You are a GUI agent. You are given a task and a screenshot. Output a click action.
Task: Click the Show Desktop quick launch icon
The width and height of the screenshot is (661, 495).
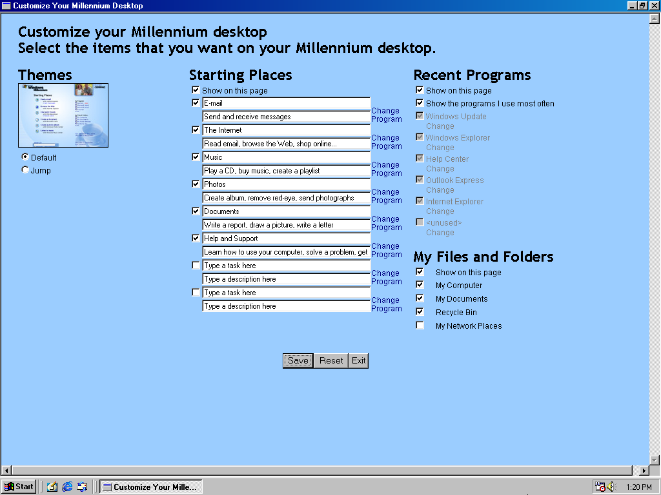tap(52, 487)
